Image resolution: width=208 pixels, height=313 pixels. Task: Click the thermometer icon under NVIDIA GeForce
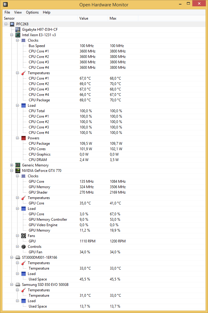click(23, 198)
